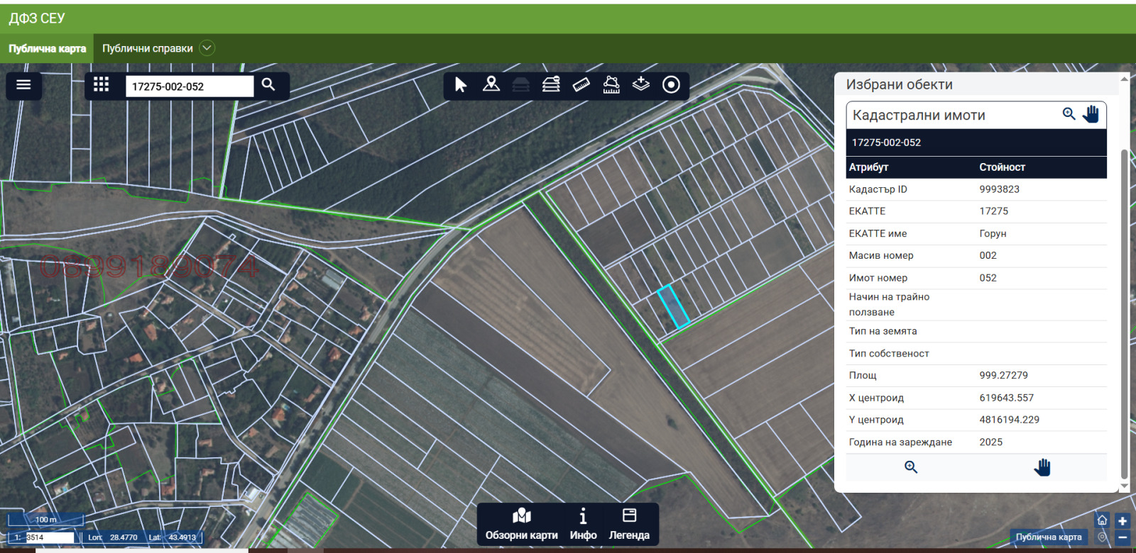Activate the map location pin tool

(491, 85)
